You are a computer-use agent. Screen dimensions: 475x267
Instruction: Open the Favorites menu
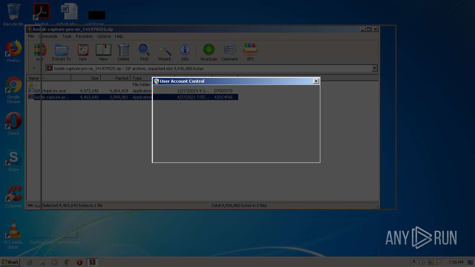pos(84,36)
